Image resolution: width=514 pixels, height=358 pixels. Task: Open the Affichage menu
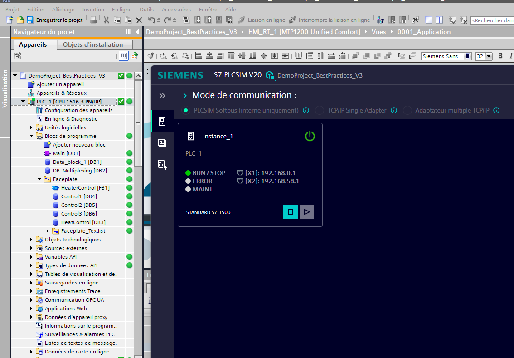(x=63, y=10)
